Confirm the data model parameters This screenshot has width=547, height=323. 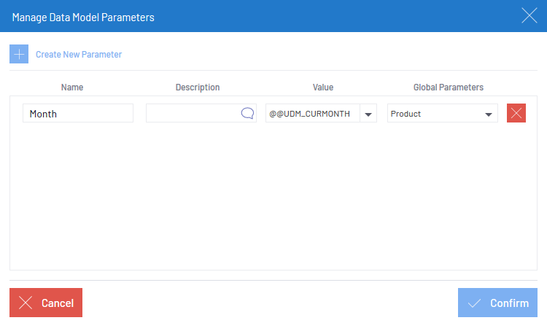497,303
